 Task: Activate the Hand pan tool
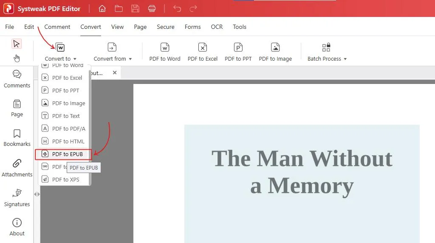point(17,58)
